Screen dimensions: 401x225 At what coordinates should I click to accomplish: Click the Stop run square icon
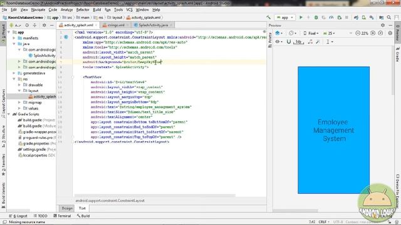pyautogui.click(x=346, y=17)
